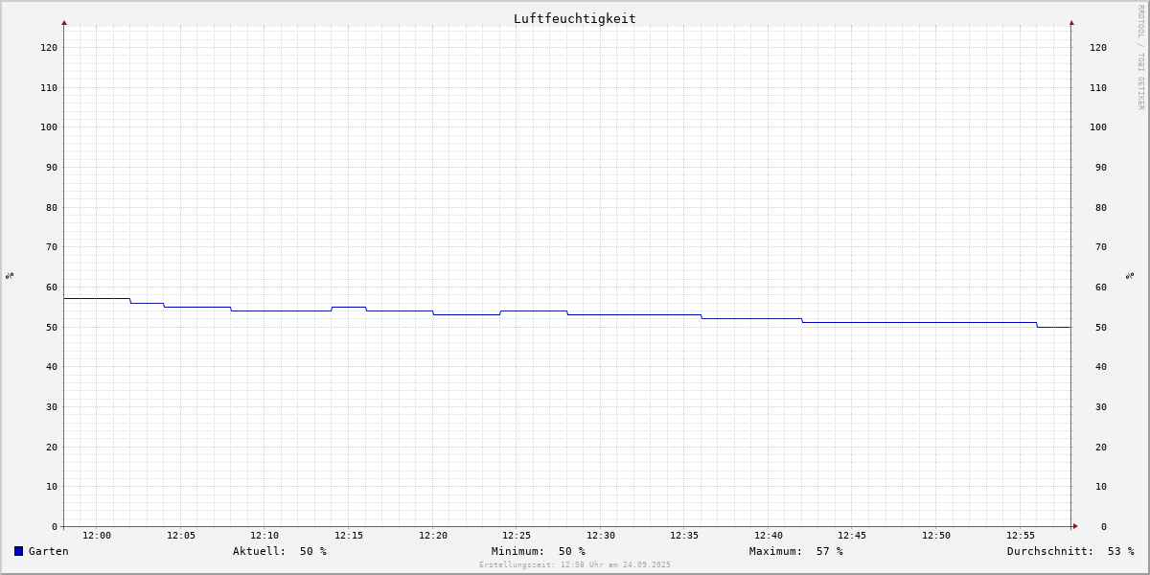
Task: Click the 50 label on the right axis
Action: point(1101,327)
